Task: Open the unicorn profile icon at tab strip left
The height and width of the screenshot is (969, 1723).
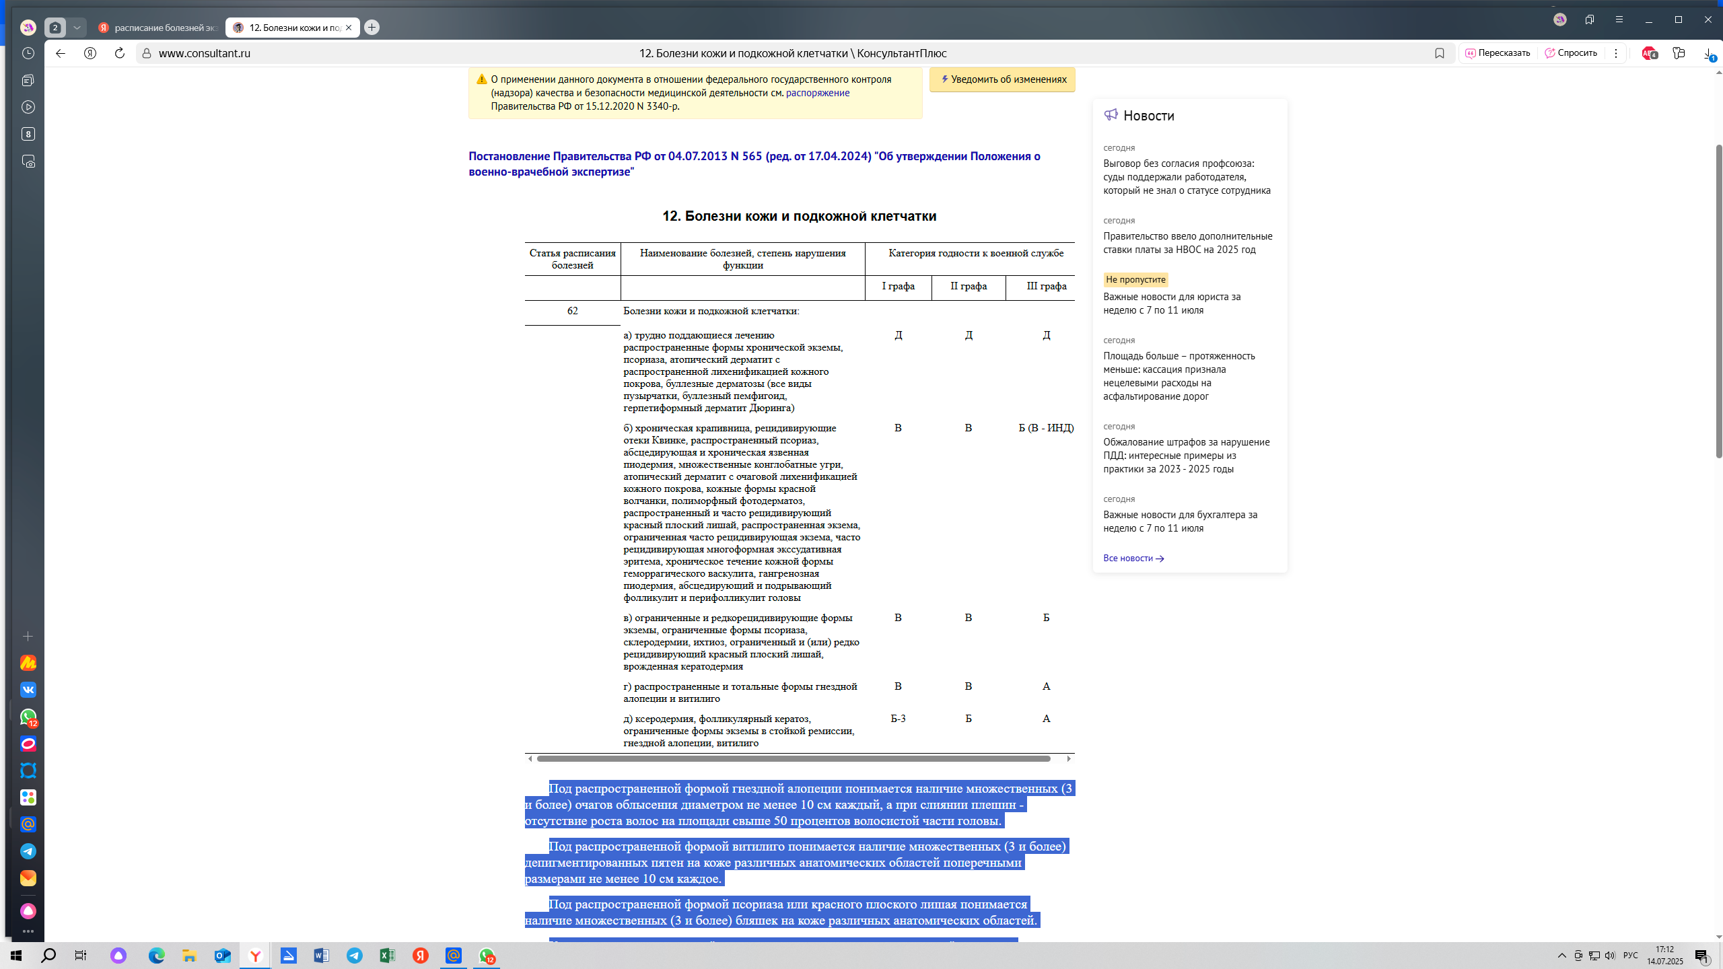Action: click(28, 28)
